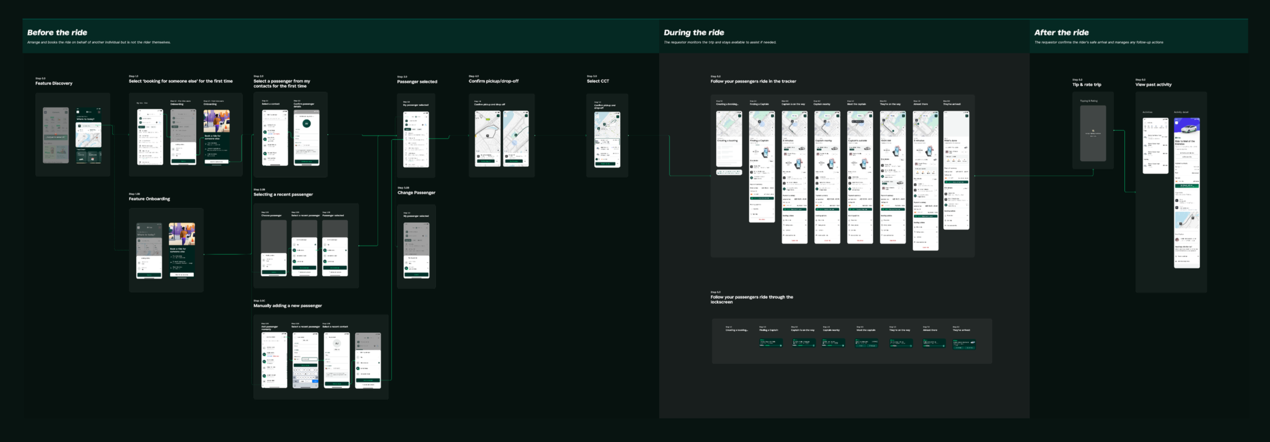
Task: Click the 'Feature Onboarding' step label
Action: [149, 199]
